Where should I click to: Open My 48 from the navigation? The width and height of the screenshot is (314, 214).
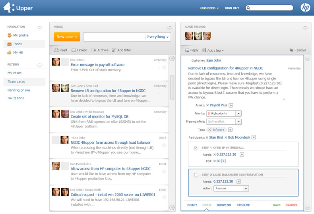(18, 52)
